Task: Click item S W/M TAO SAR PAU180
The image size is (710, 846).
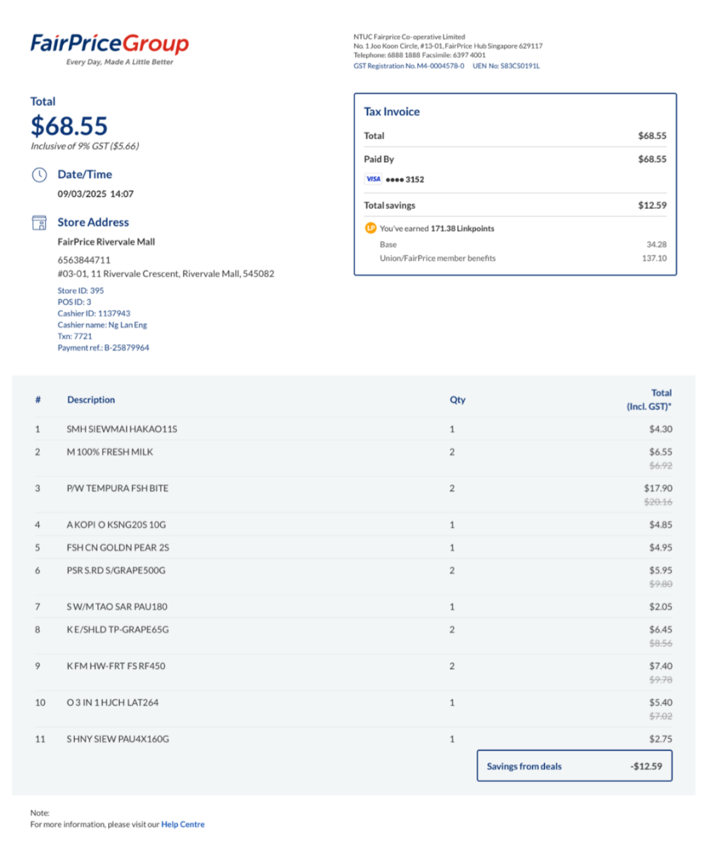Action: pyautogui.click(x=117, y=606)
